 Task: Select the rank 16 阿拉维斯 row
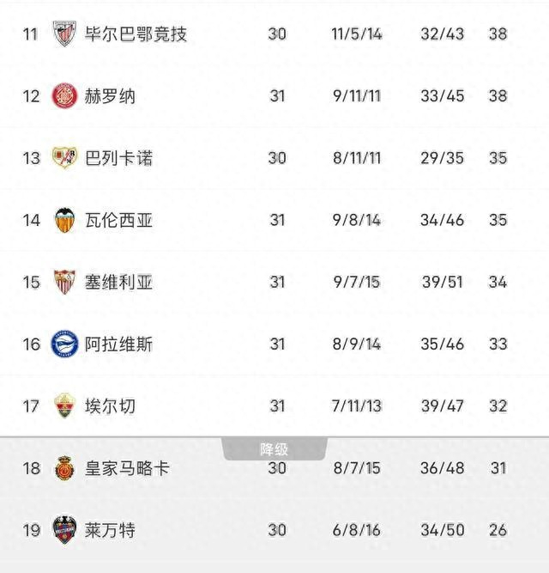[274, 344]
